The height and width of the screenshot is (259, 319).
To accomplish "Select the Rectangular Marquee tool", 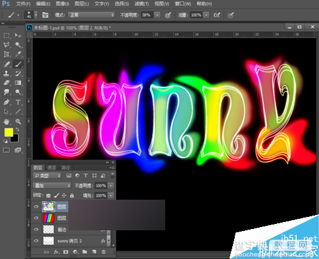I will (6, 35).
